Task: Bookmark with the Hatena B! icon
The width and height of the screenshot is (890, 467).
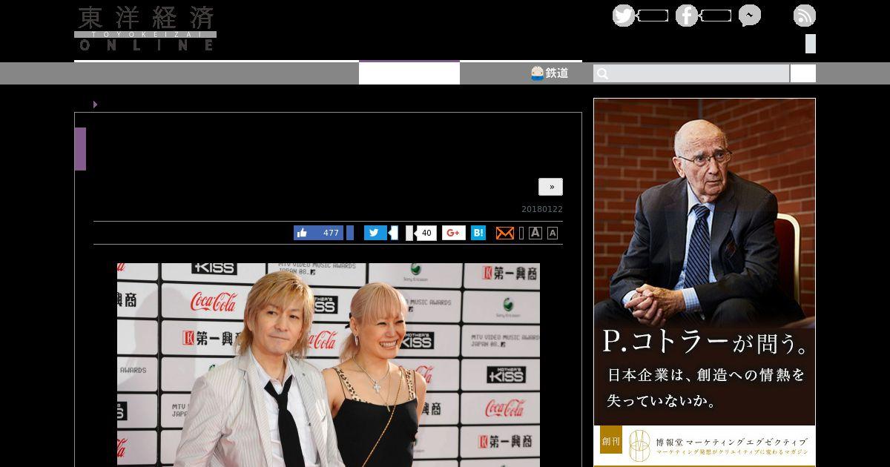Action: 478,233
